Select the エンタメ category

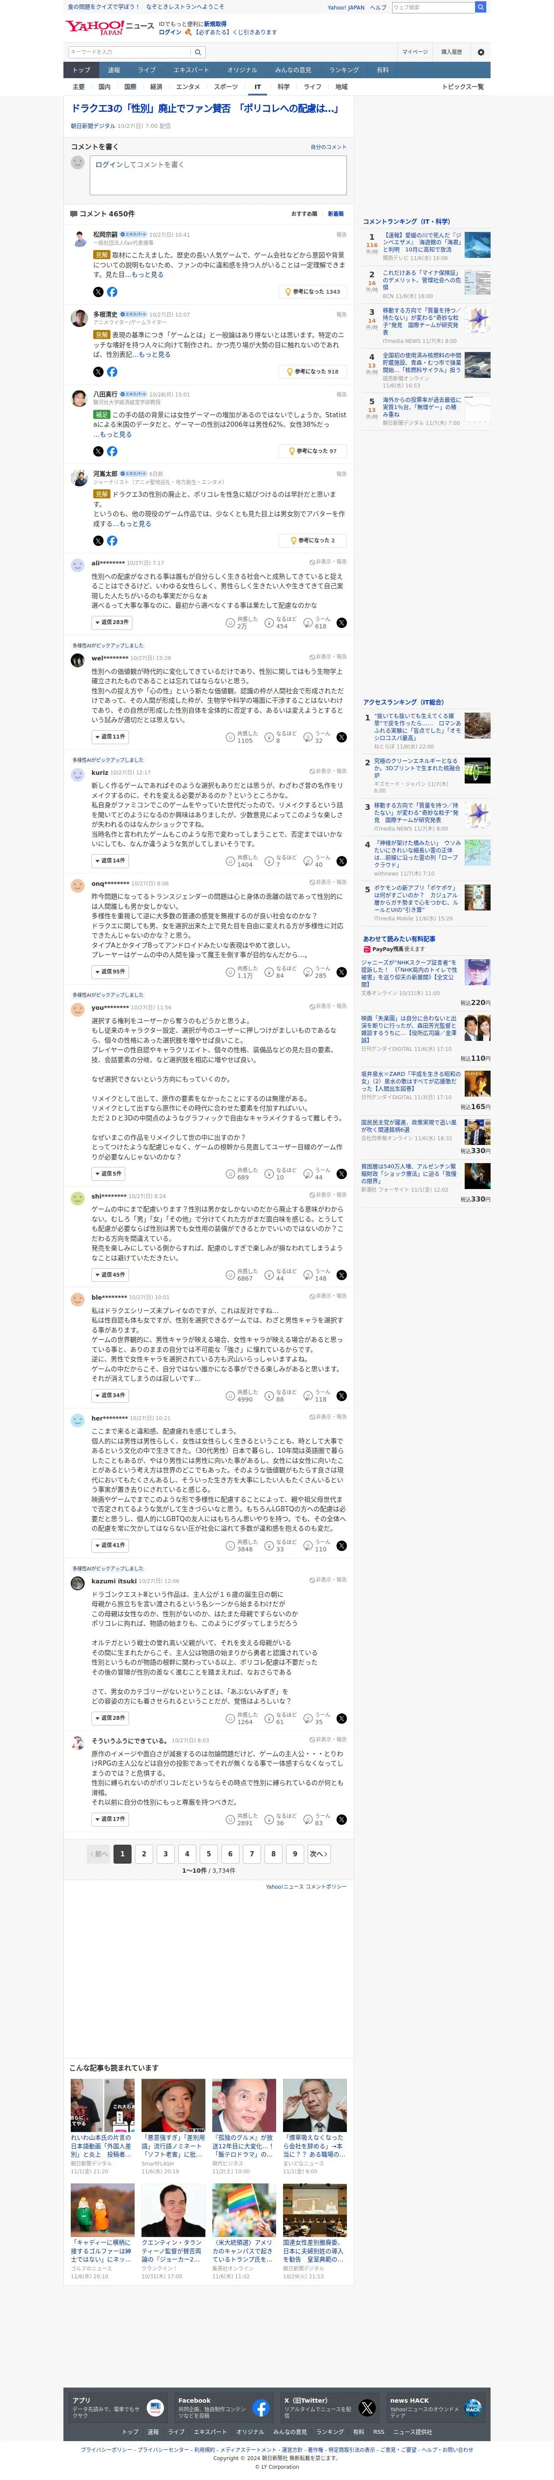[189, 87]
